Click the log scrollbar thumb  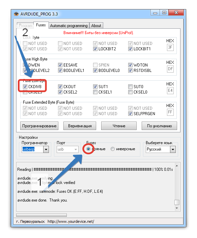pyautogui.click(x=177, y=202)
